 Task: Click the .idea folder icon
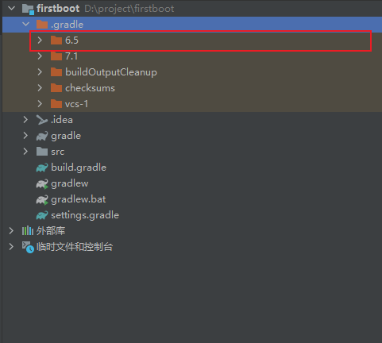click(x=42, y=120)
